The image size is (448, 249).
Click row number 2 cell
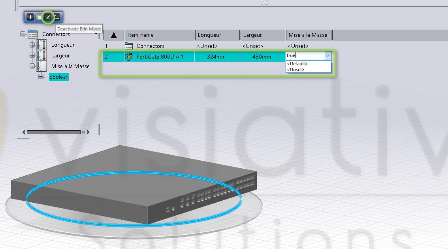[x=114, y=57]
